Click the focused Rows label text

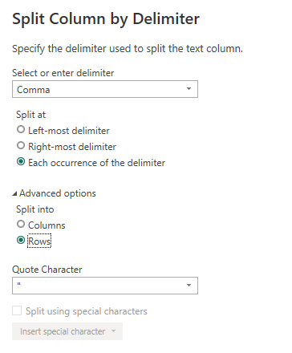coord(39,241)
